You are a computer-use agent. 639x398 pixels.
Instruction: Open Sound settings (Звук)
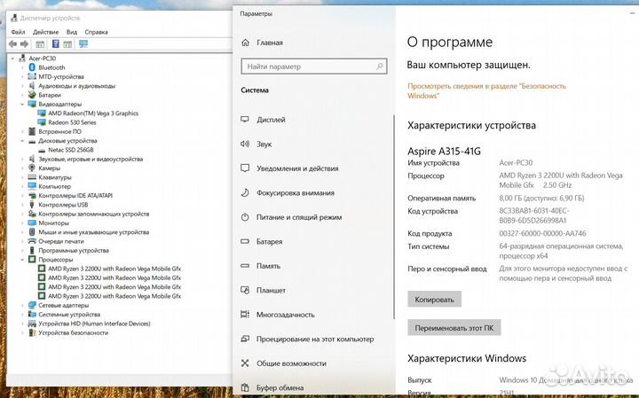tap(264, 144)
